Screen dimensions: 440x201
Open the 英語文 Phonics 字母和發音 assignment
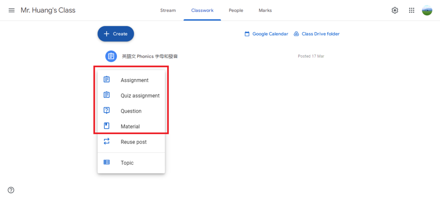pos(150,56)
